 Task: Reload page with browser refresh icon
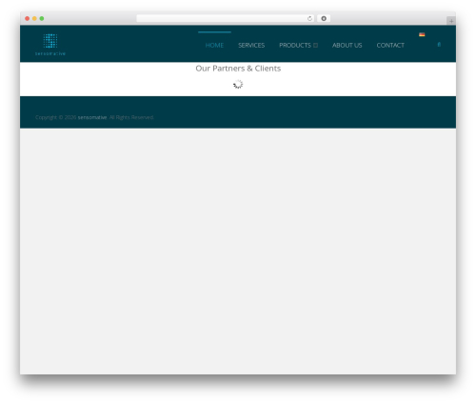click(309, 18)
